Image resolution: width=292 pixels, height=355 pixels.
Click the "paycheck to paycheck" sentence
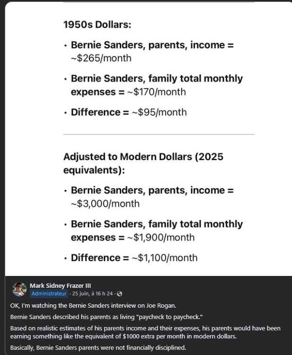click(x=106, y=317)
